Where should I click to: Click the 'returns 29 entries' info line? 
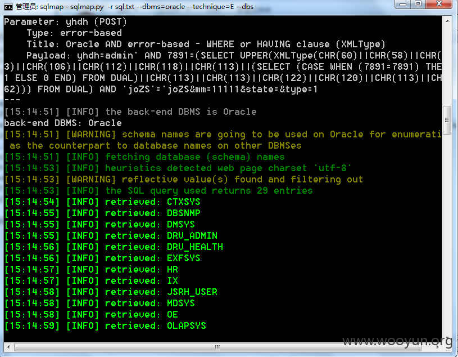[158, 191]
